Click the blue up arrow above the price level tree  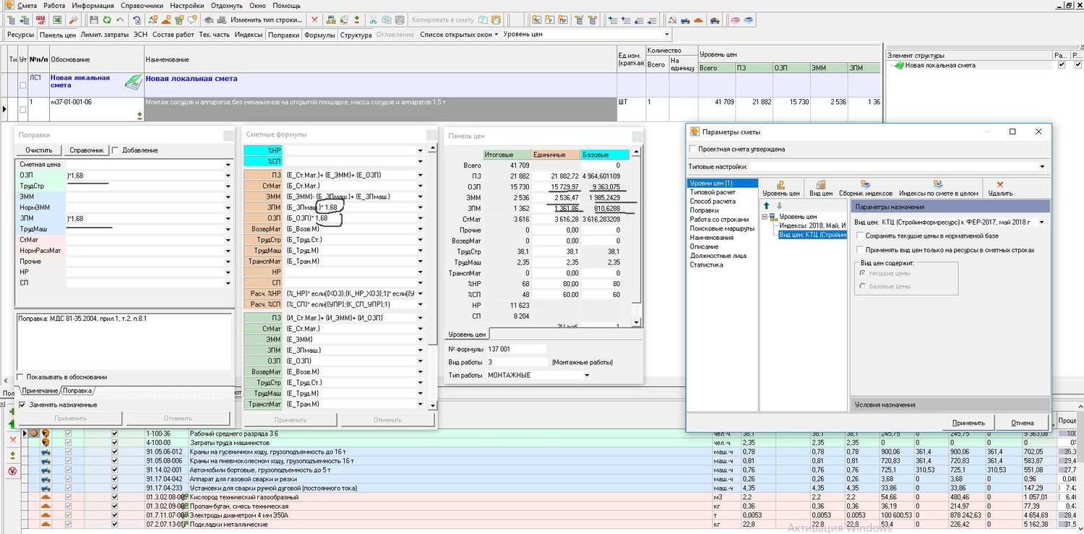click(767, 206)
